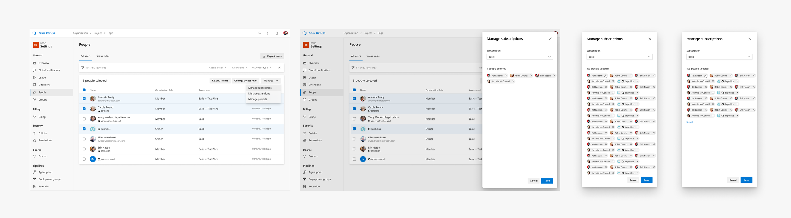Uncheck Amanda Brady on the undimmed page
The image size is (791, 218).
click(84, 99)
